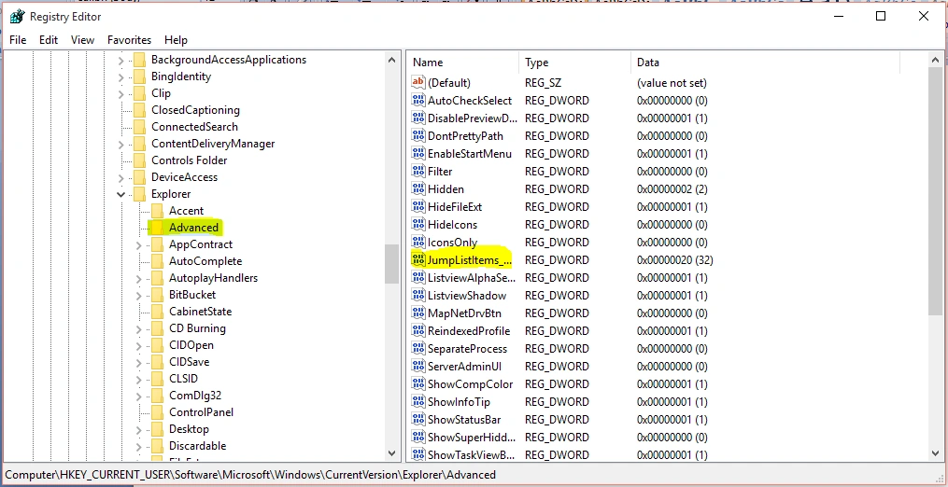Click the BitBucket key folder icon
Screen dimensions: 948x487
pyautogui.click(x=157, y=295)
